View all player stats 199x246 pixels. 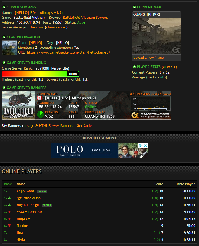pyautogui.click(x=169, y=67)
